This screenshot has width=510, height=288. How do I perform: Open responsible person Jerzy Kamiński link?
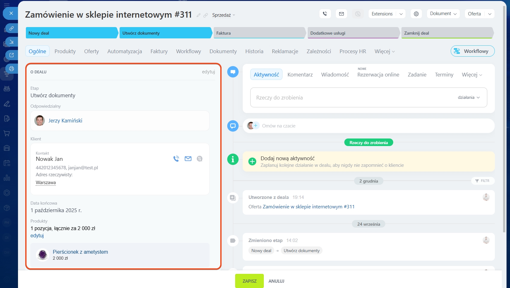tap(65, 121)
